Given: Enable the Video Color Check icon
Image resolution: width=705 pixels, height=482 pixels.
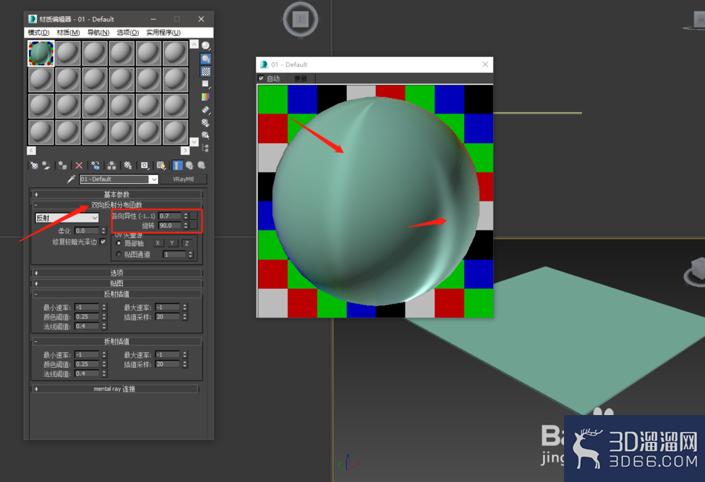Looking at the screenshot, I should coord(206,97).
